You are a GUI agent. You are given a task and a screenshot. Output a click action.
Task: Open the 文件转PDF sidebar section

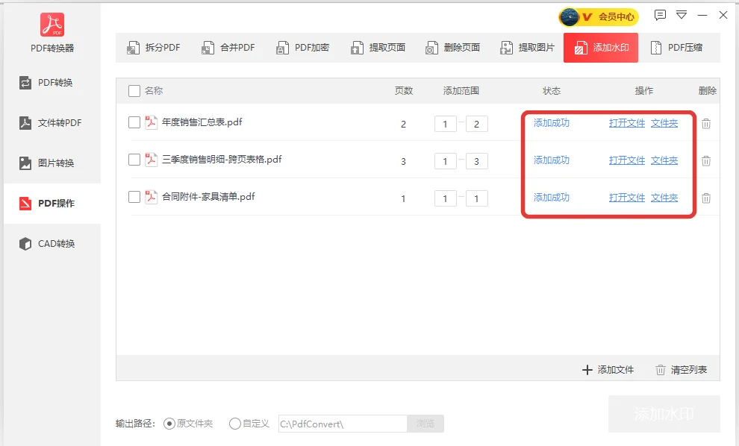52,123
